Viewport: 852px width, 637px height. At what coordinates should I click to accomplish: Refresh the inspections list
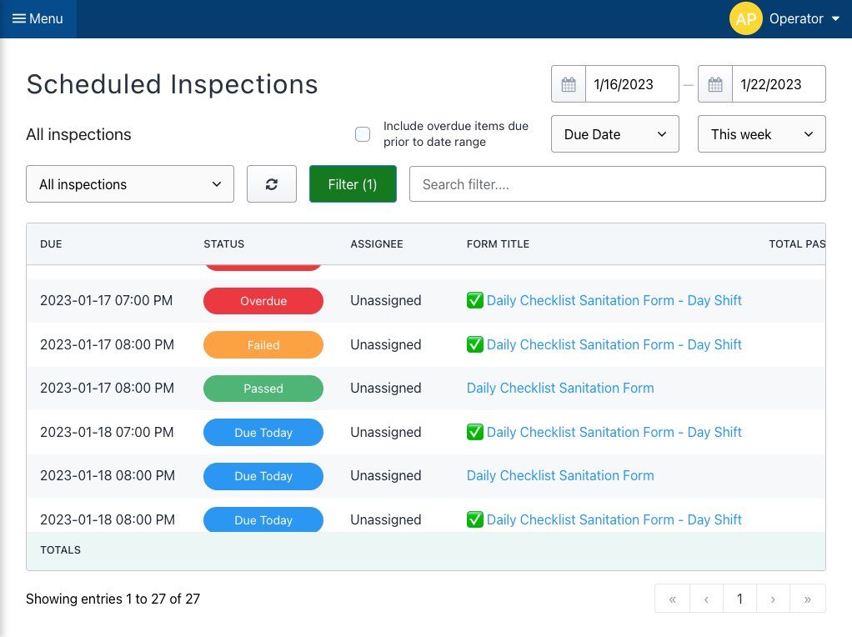pos(272,184)
